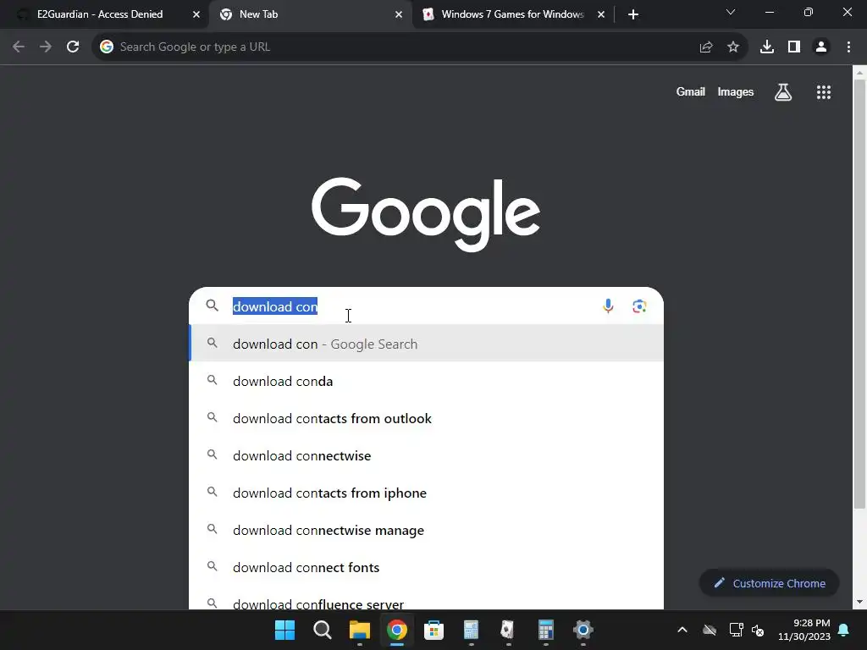Open Solitaire cards app in taskbar
Image resolution: width=867 pixels, height=650 pixels.
click(x=507, y=630)
